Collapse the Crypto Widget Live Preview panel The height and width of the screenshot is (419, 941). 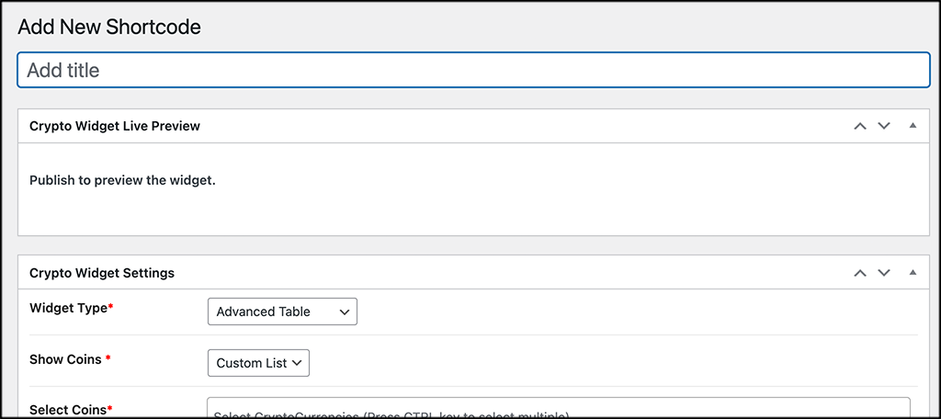tap(913, 126)
